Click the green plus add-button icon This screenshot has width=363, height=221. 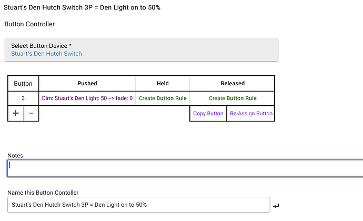[15, 114]
